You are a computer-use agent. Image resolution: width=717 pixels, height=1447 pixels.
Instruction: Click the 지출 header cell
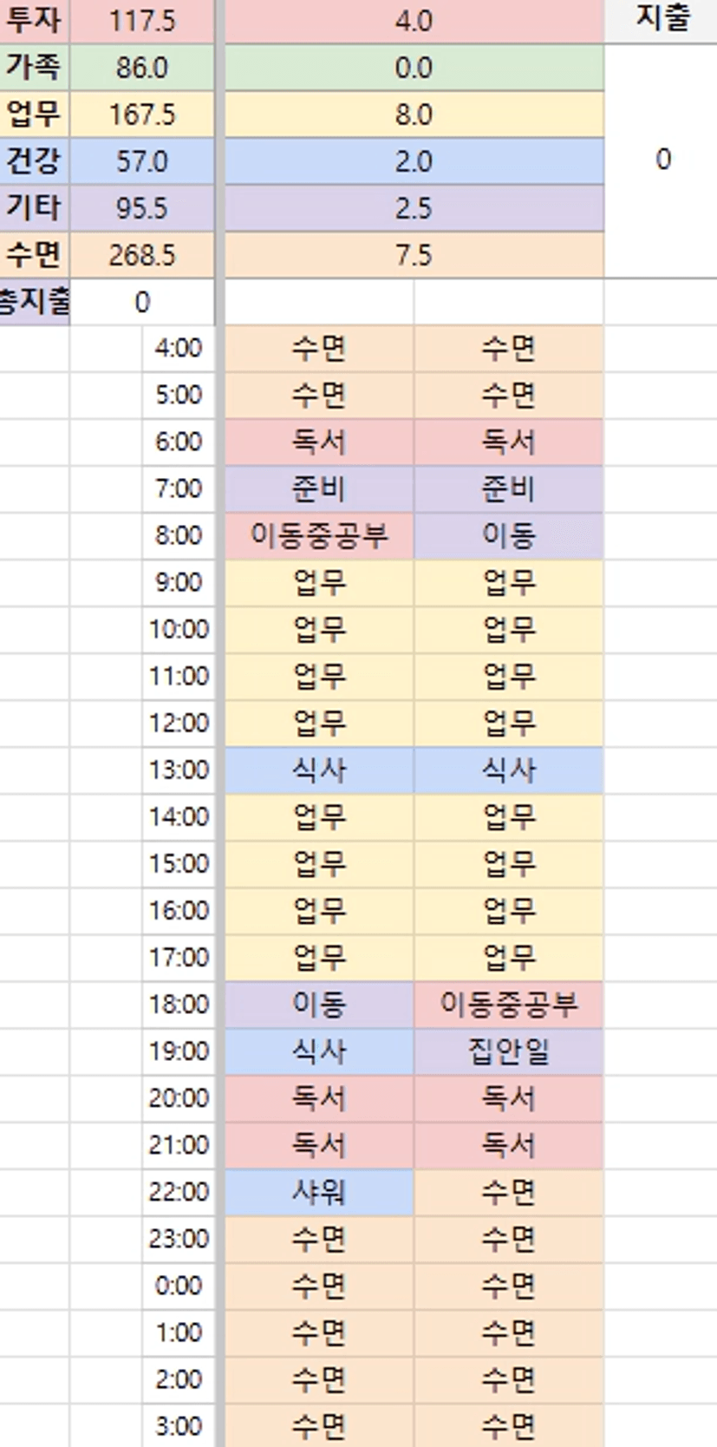pyautogui.click(x=662, y=19)
